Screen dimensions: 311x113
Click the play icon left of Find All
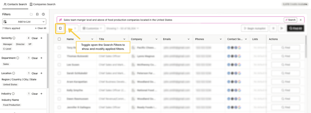[x=281, y=28]
